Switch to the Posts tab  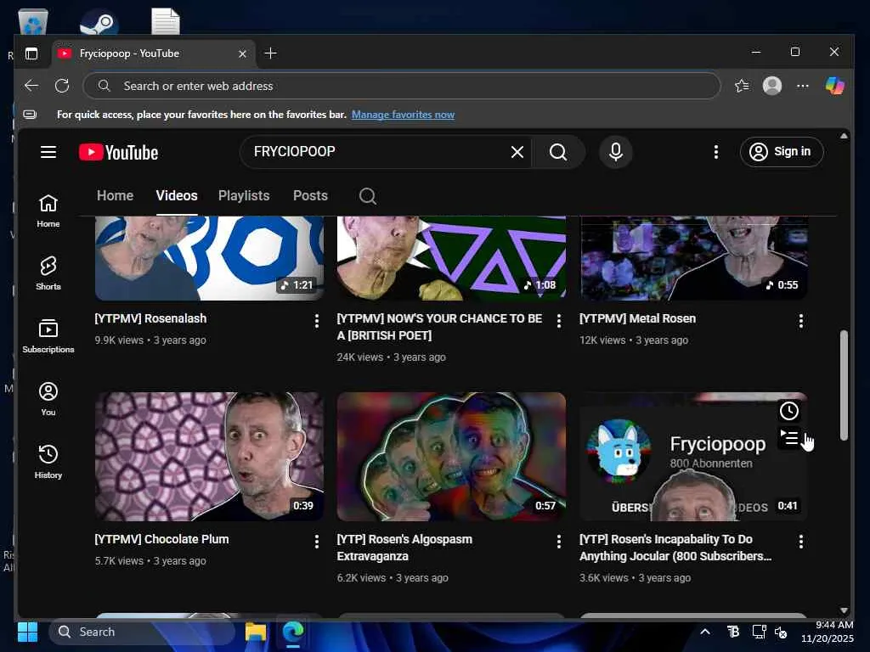[x=310, y=196]
